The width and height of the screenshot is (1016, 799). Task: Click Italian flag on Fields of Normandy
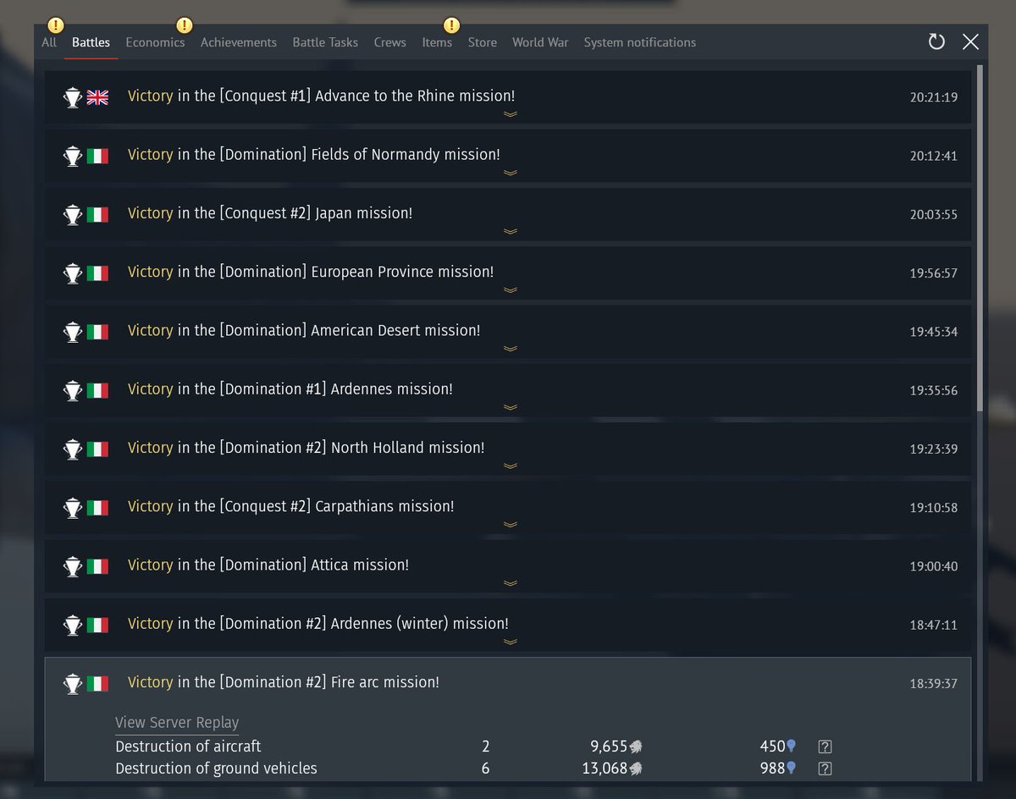(97, 156)
